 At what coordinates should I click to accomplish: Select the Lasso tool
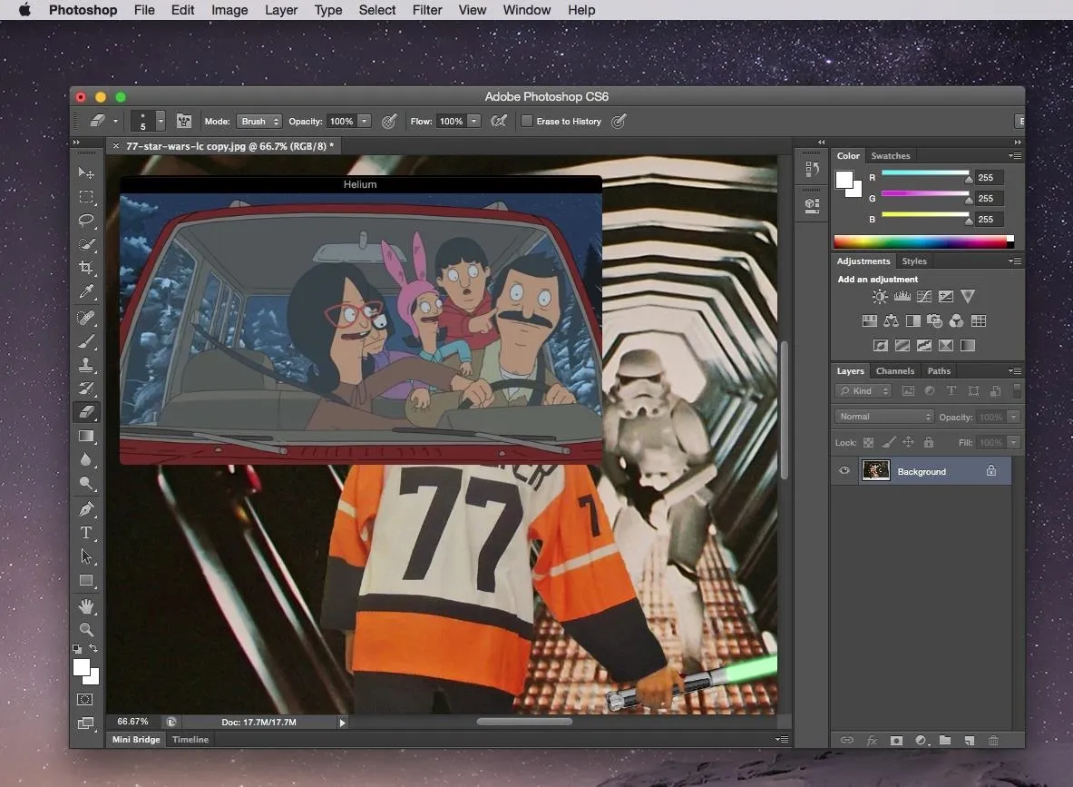point(86,221)
